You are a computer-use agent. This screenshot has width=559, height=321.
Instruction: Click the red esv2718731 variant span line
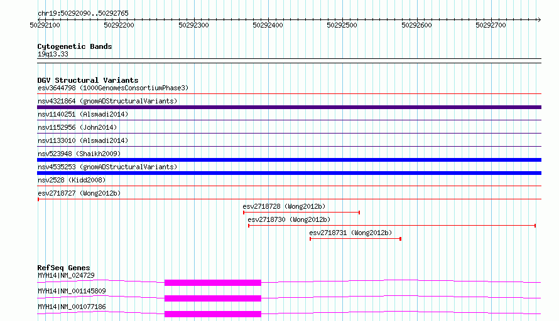point(355,239)
